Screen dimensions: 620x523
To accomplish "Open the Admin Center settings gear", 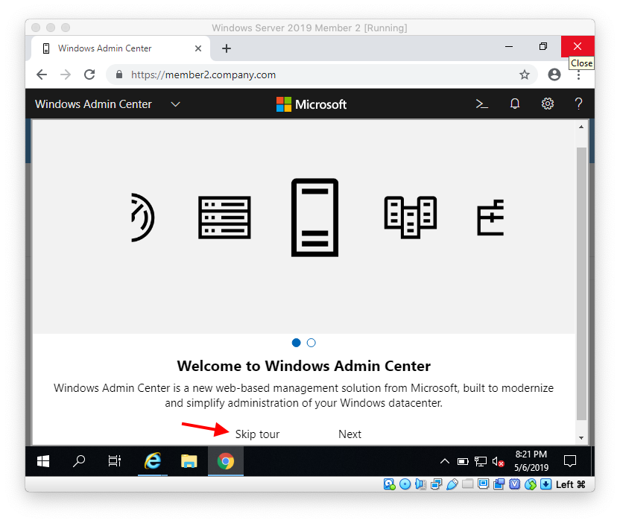I will tap(548, 104).
